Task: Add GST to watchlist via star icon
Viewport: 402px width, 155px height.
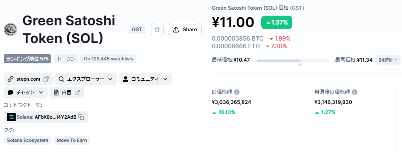Action: tap(157, 30)
